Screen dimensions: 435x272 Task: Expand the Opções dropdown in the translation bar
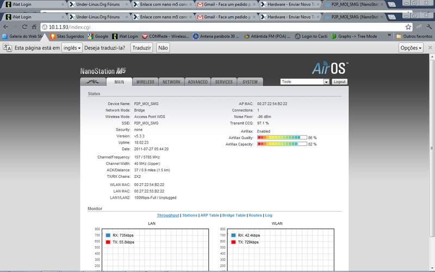(411, 48)
